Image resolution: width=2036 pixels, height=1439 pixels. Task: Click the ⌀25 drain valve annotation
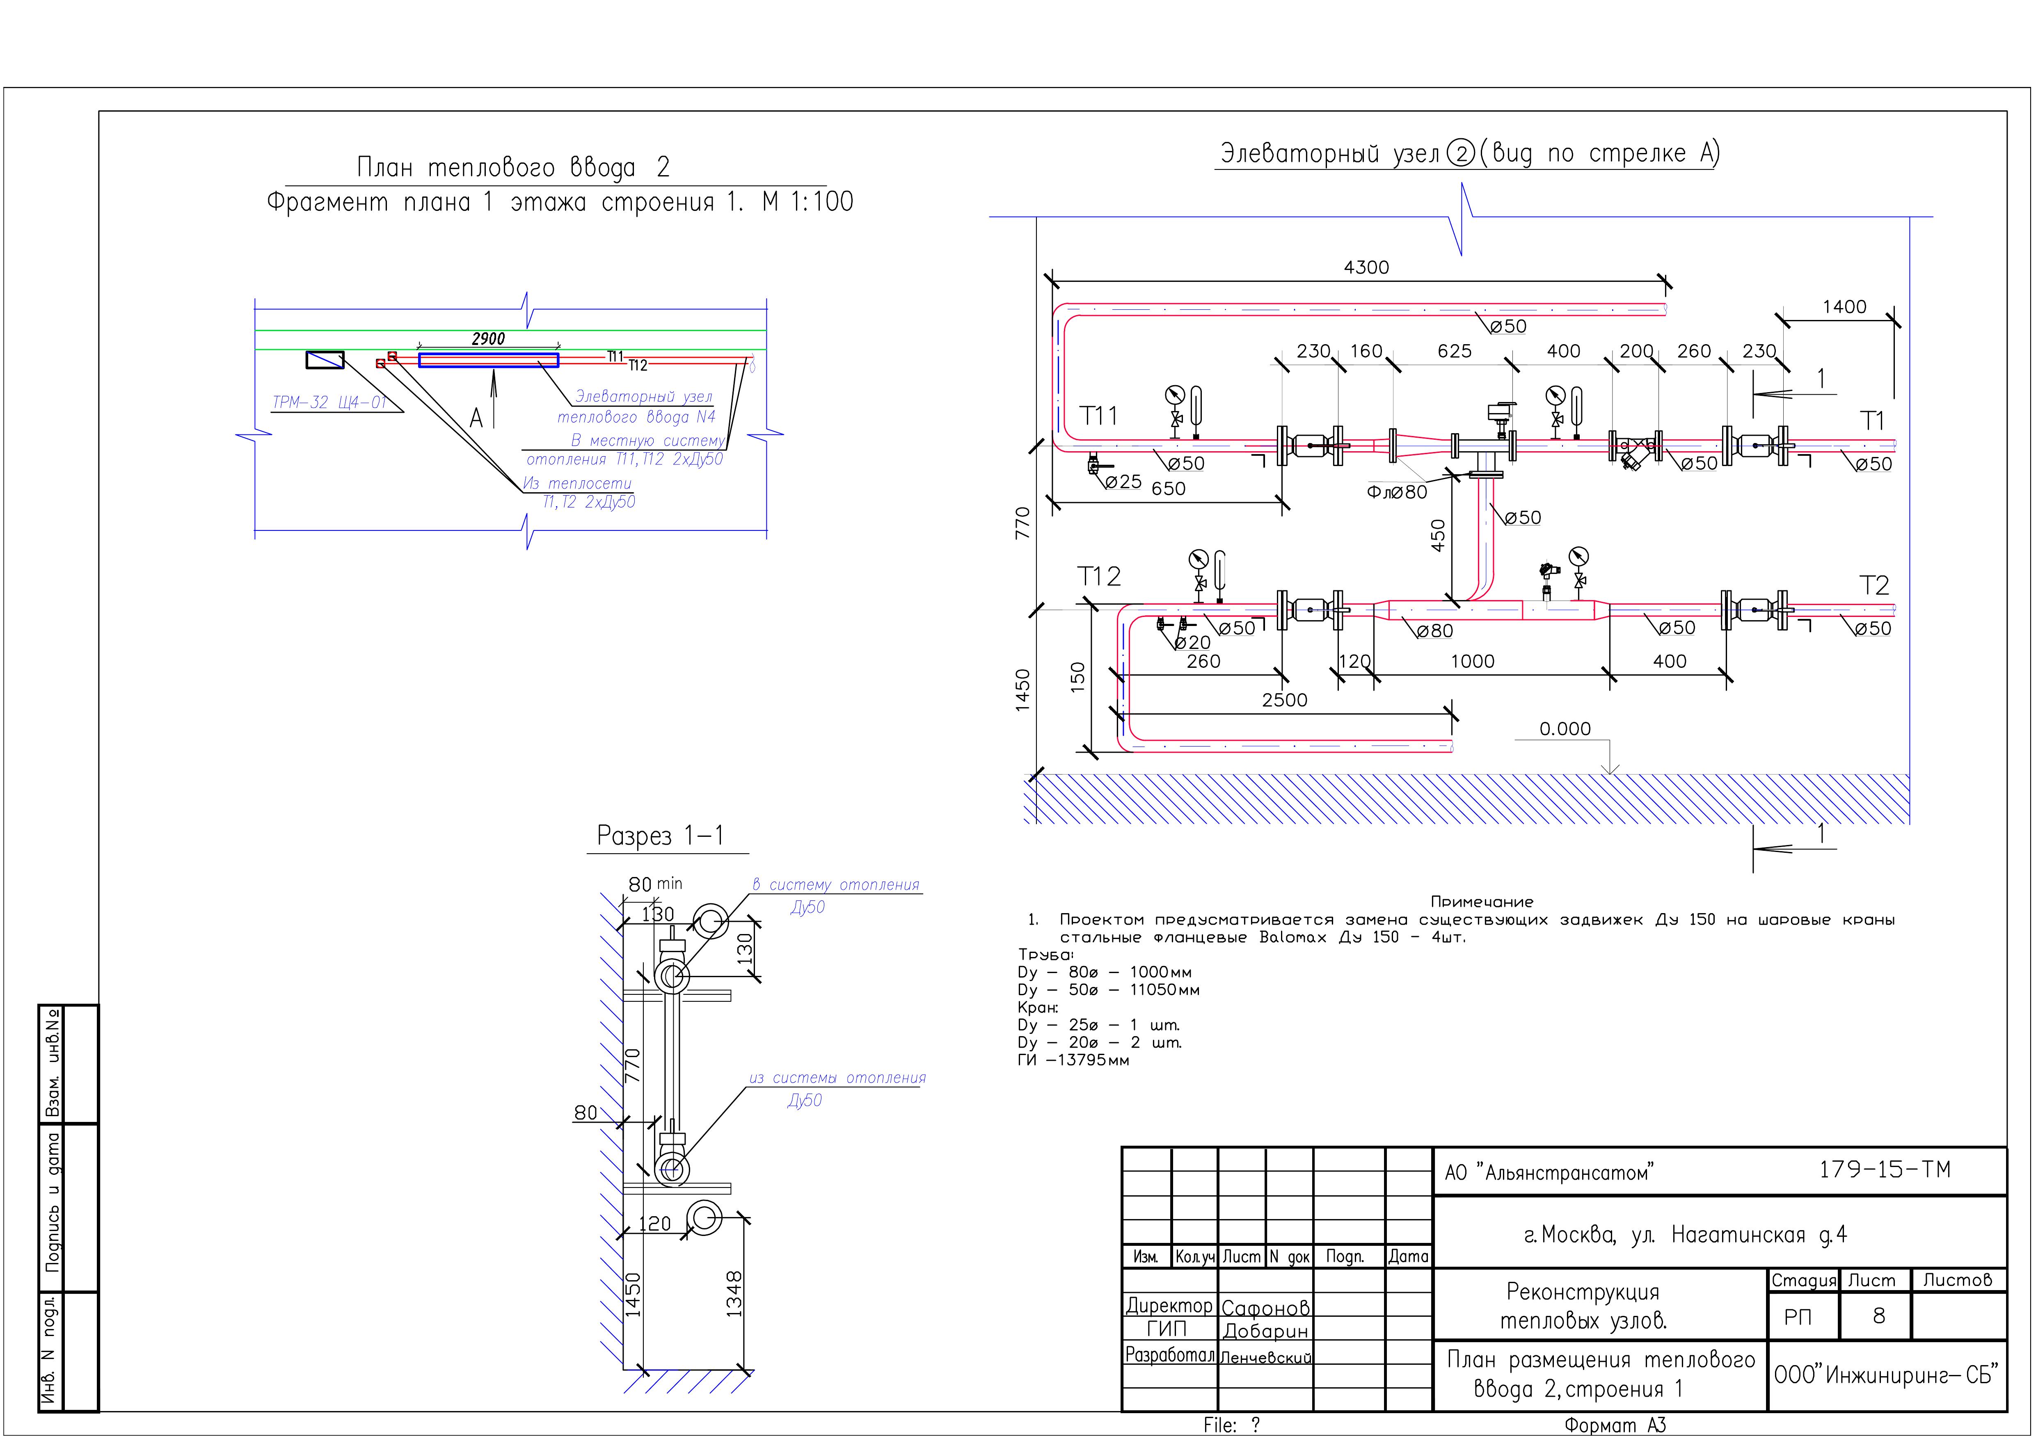[1123, 482]
